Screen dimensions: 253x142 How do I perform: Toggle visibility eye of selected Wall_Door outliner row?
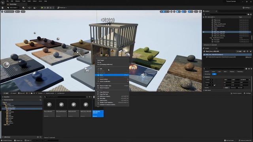[204, 32]
